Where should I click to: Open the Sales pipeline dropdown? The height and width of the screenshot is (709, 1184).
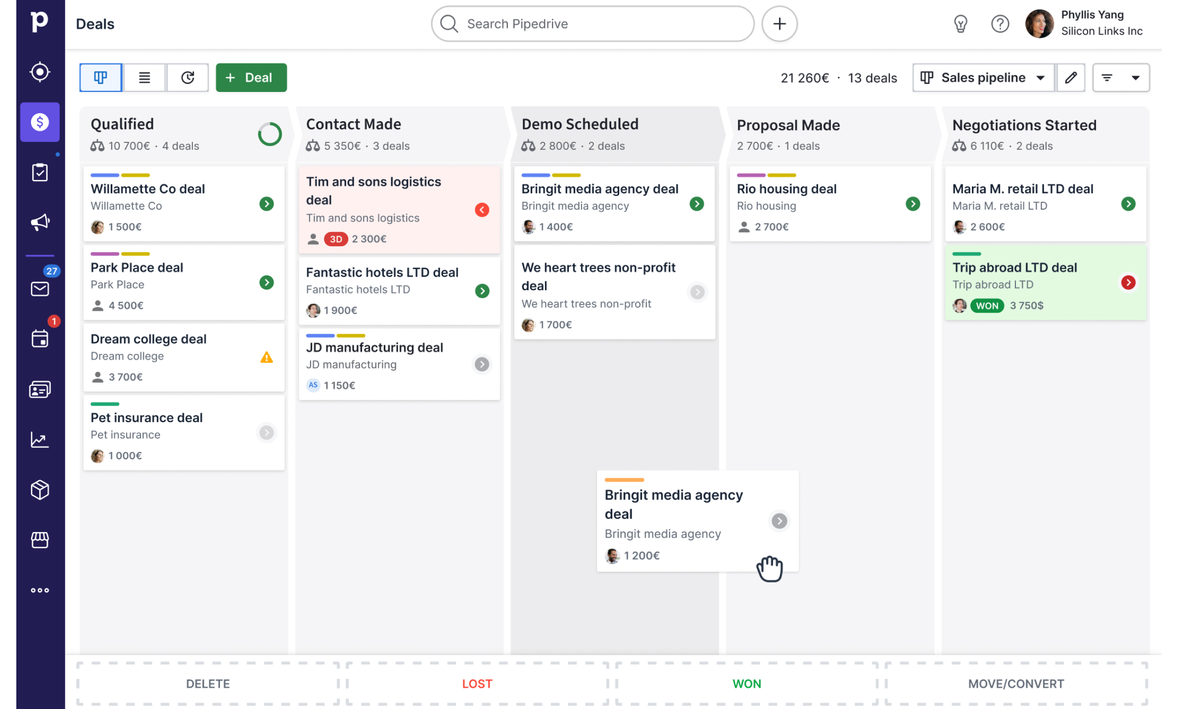coord(983,78)
